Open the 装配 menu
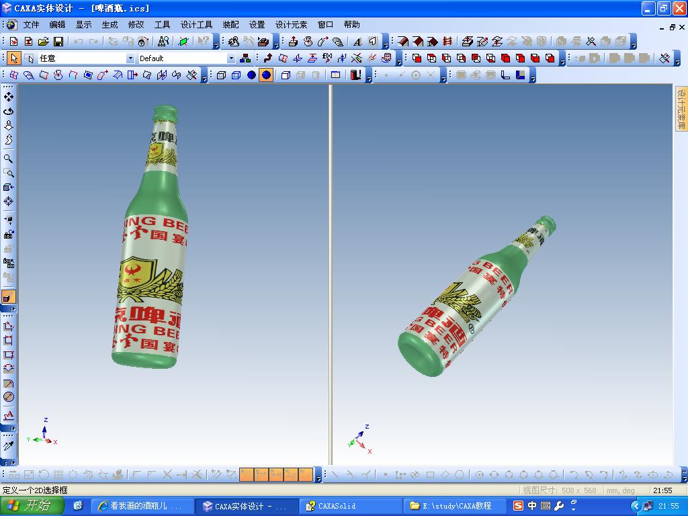 pos(231,25)
